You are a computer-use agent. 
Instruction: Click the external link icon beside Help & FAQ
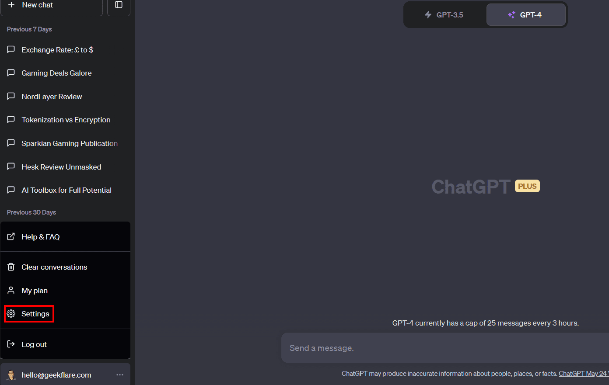pos(10,236)
